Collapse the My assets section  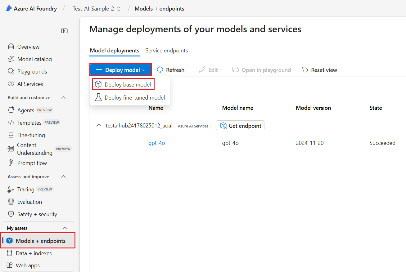[65, 228]
